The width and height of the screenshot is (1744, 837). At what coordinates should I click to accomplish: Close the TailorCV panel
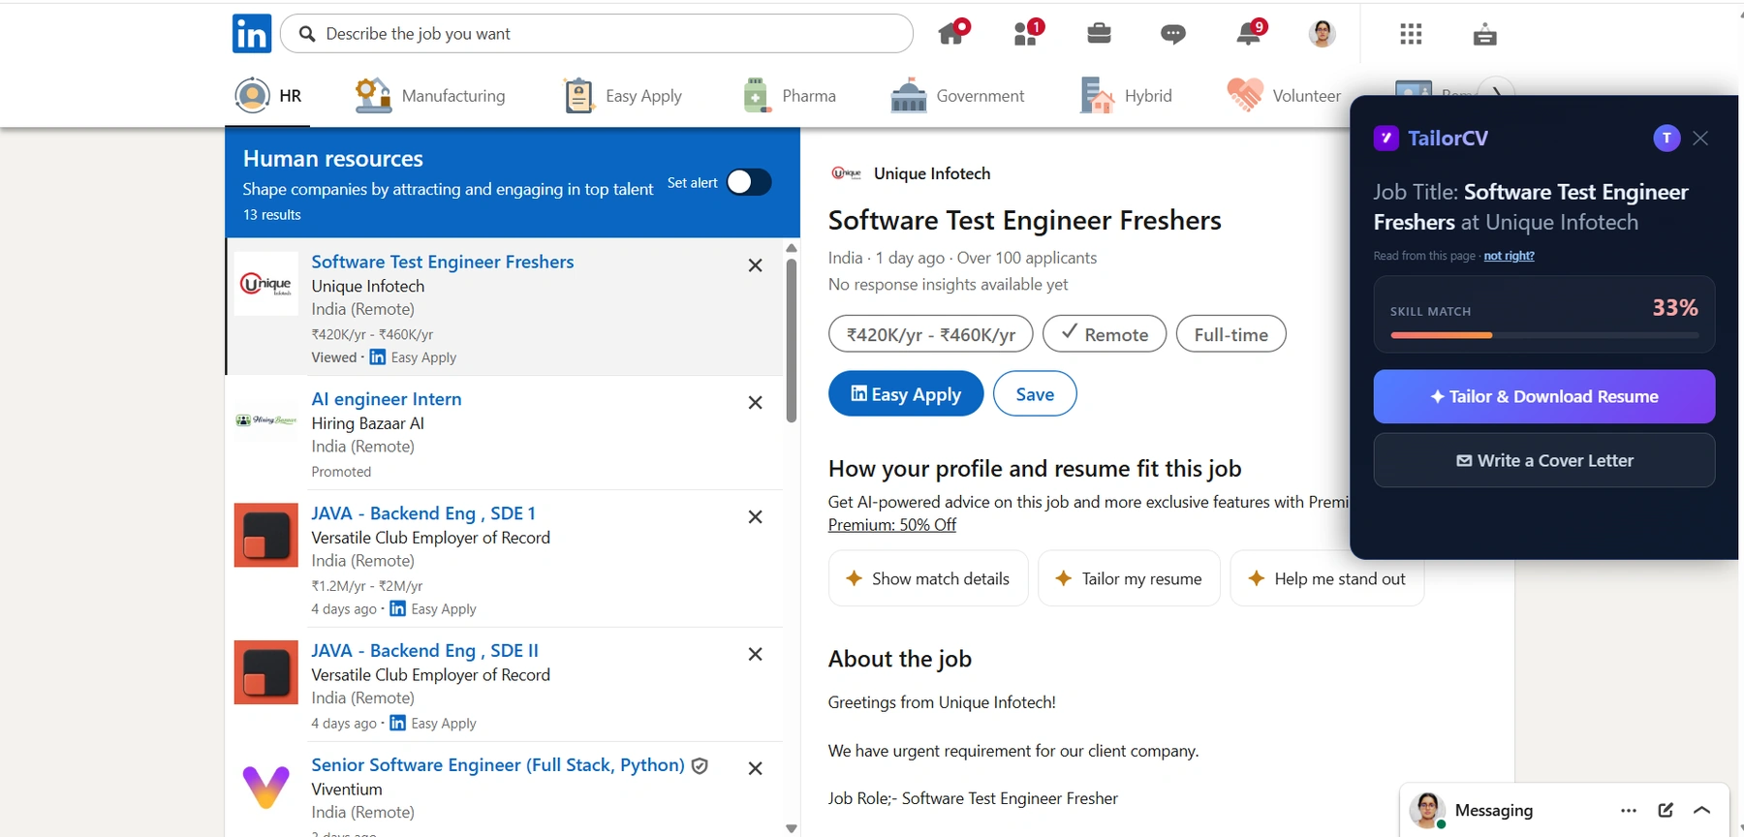click(x=1700, y=139)
